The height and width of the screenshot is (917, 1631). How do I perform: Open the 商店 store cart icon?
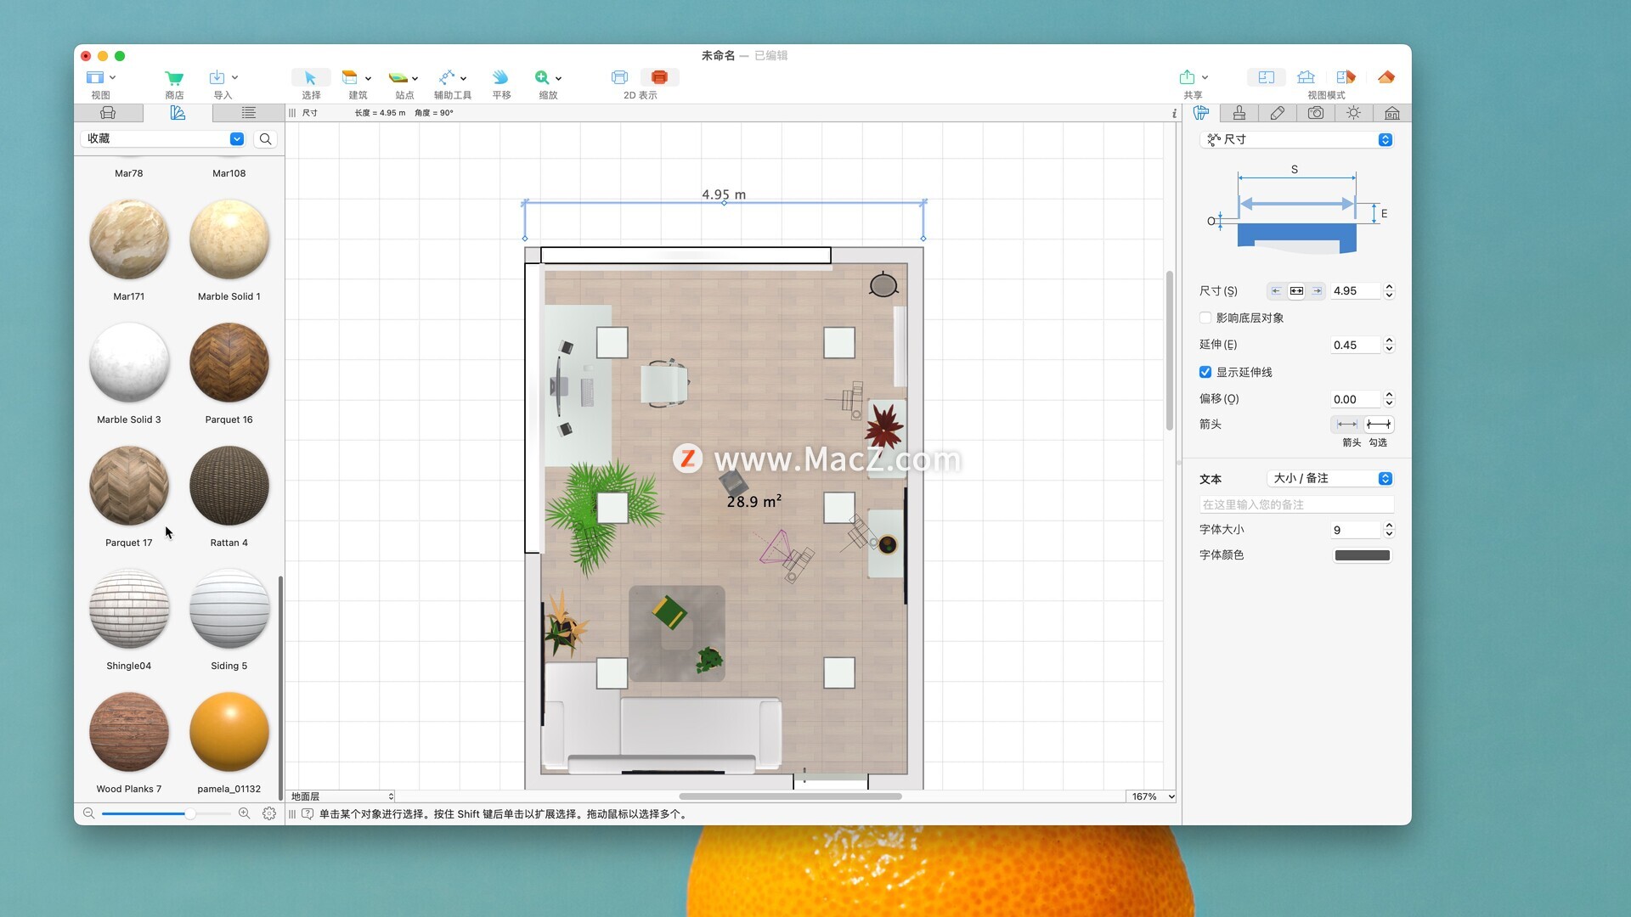pyautogui.click(x=174, y=78)
